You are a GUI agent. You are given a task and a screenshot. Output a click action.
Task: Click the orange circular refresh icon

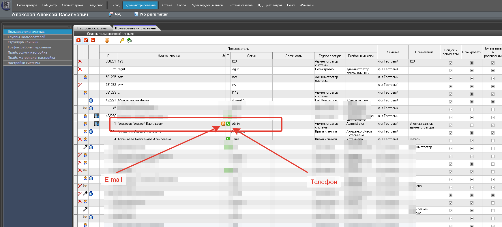click(x=107, y=40)
